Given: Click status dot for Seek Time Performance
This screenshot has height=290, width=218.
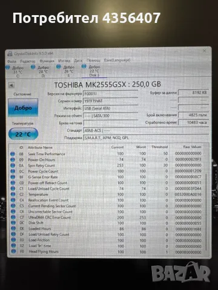Looking at the screenshot, I should coord(13,154).
